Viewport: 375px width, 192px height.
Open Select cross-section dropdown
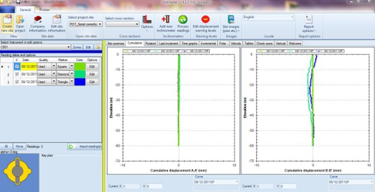(122, 24)
